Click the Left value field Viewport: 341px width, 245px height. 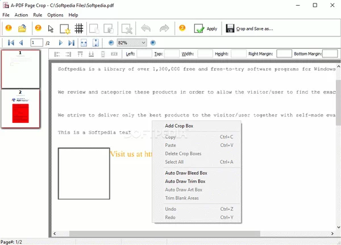tap(144, 54)
